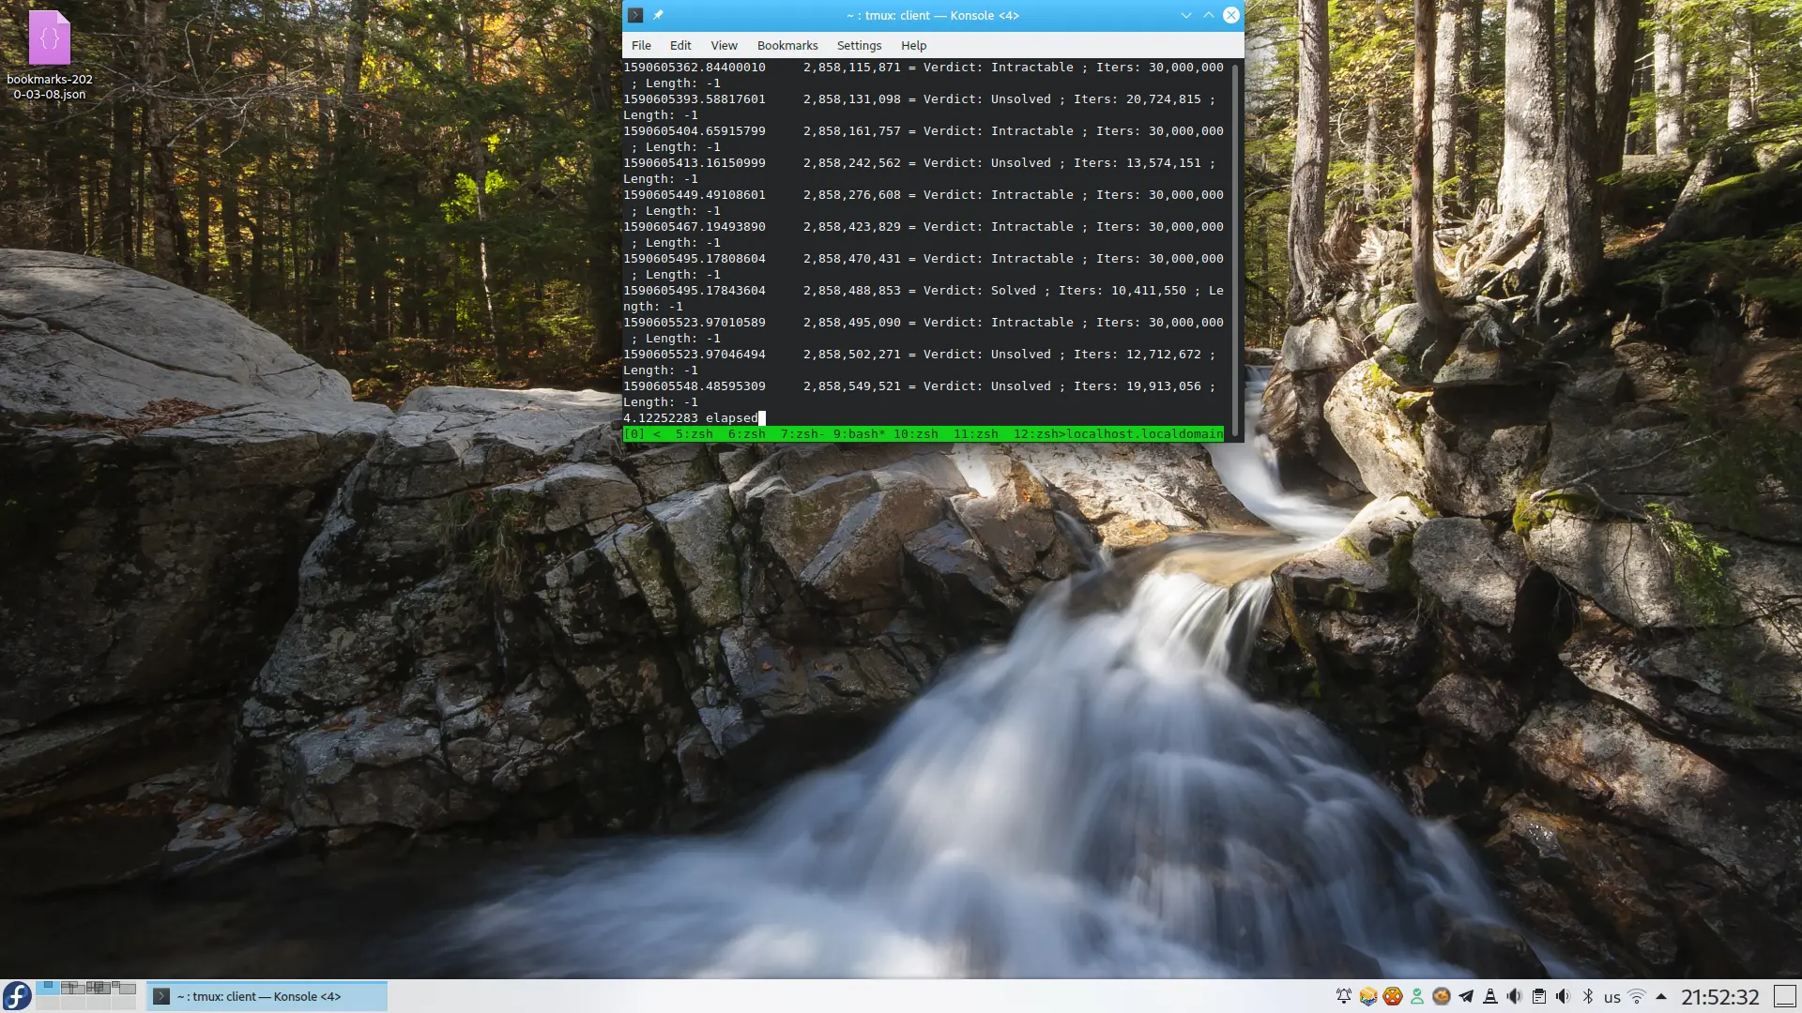Open the Bookmarks menu in Konsole
The width and height of the screenshot is (1802, 1013).
(787, 45)
